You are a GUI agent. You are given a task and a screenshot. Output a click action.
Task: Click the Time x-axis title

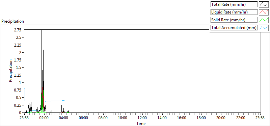click(141, 124)
